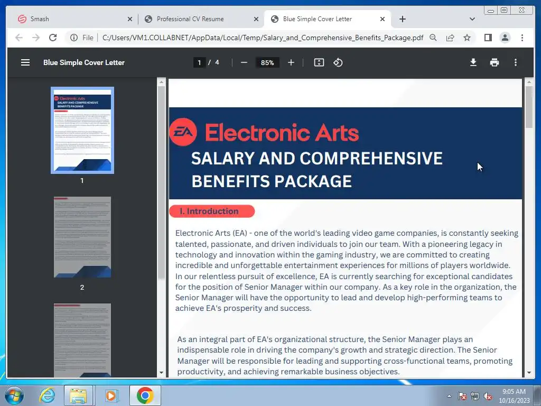Zoom in with the plus button

(291, 62)
